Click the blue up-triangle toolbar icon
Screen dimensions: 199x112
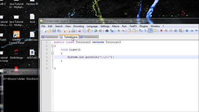coord(192,31)
